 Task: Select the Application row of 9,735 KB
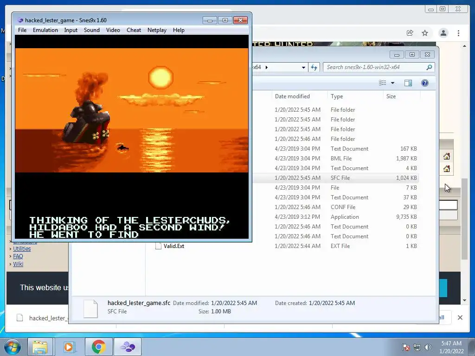pos(335,217)
